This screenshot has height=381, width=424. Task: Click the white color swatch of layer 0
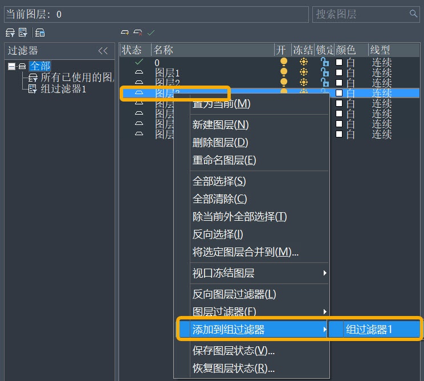[339, 62]
